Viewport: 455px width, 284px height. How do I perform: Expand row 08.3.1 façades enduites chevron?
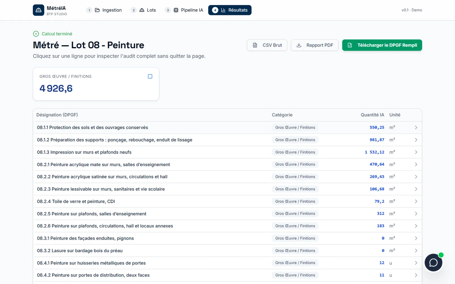coord(416,238)
